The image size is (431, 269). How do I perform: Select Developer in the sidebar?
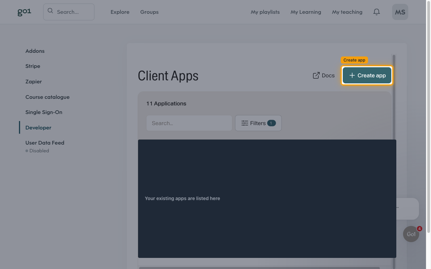38,128
